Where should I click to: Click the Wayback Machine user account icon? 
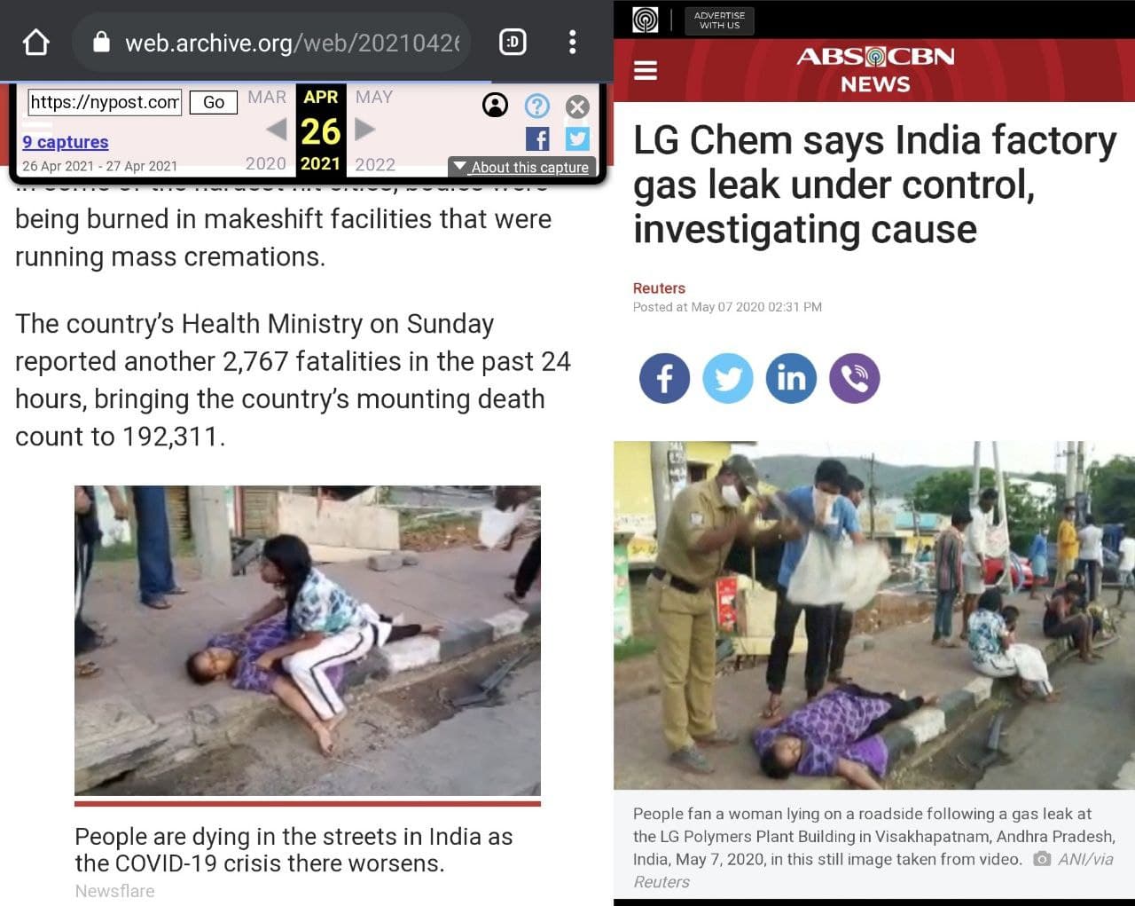pos(495,106)
